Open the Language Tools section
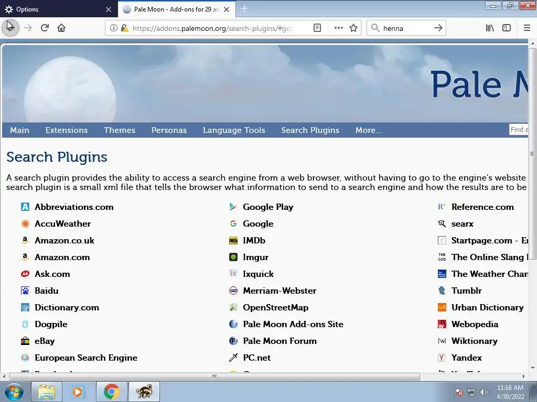The height and width of the screenshot is (402, 537). click(234, 130)
